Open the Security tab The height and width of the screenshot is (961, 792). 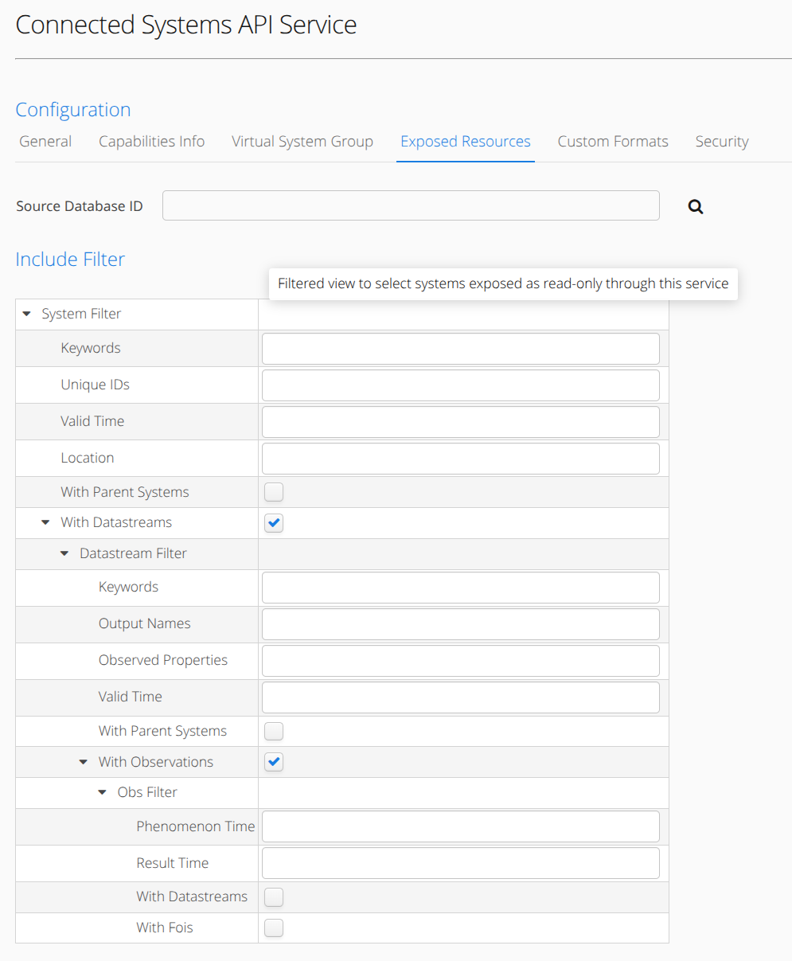coord(721,141)
